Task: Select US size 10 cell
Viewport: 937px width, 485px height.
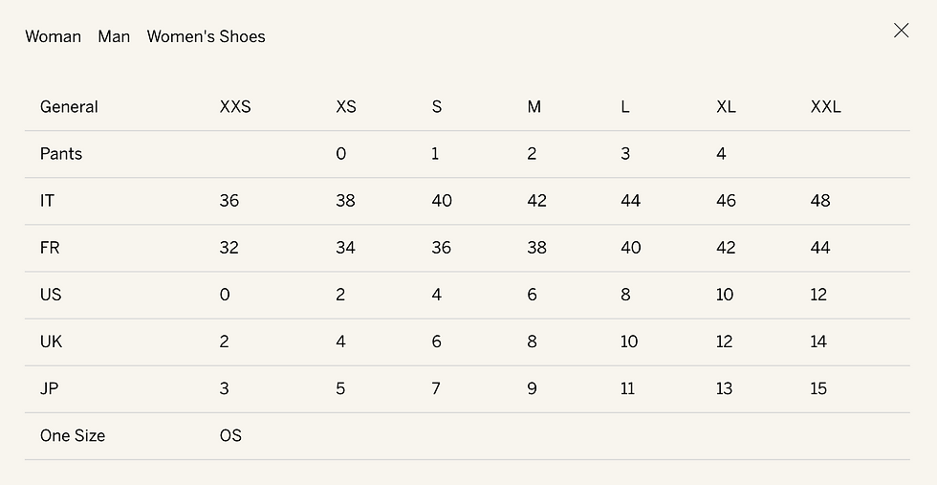Action: coord(725,295)
